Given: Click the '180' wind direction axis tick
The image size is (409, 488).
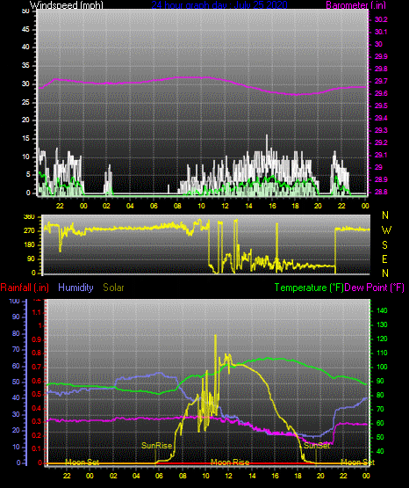Looking at the screenshot, I should click(x=29, y=245).
